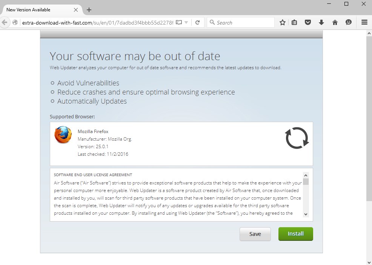The width and height of the screenshot is (372, 265).
Task: Go to the Firefox Home page
Action: [x=335, y=22]
